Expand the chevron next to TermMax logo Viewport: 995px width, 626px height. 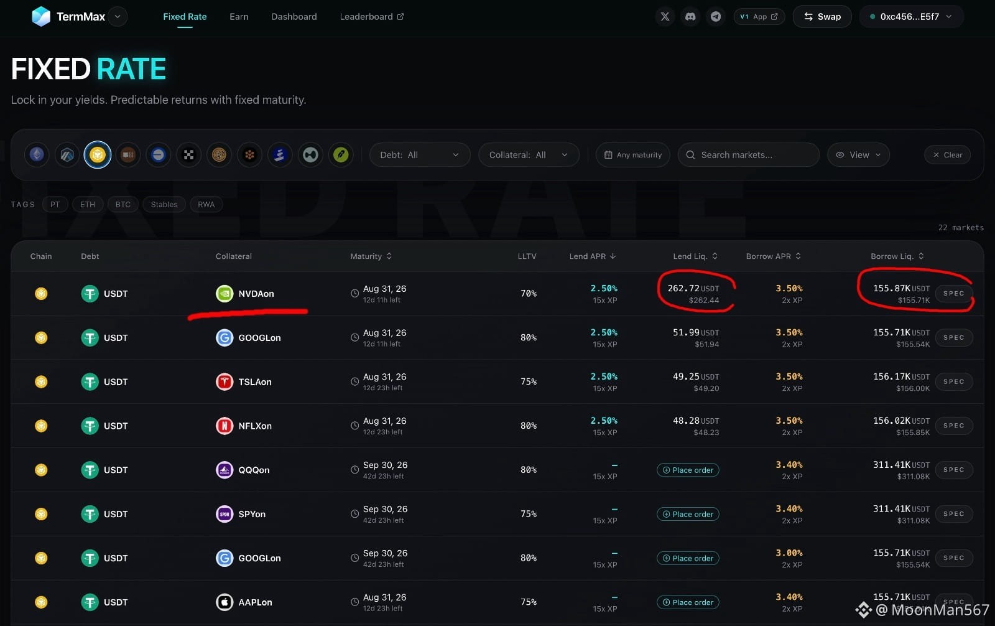[118, 17]
